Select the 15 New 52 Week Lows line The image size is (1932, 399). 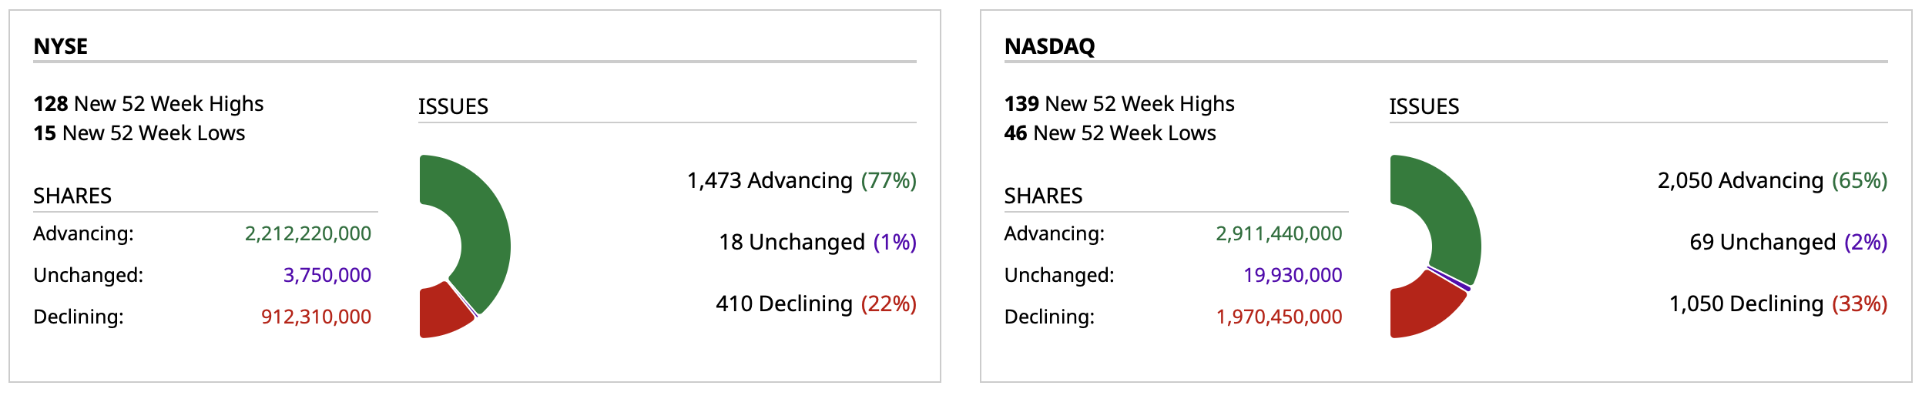[139, 133]
